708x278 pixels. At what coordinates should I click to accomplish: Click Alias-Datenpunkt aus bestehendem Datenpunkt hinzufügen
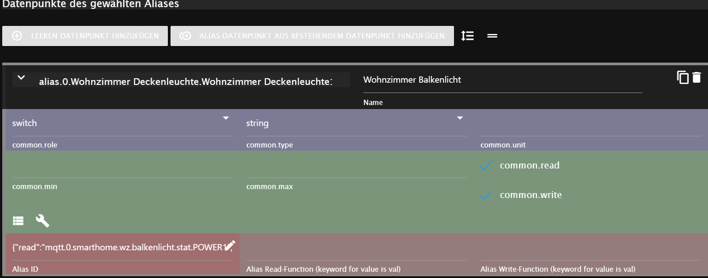[x=312, y=36]
